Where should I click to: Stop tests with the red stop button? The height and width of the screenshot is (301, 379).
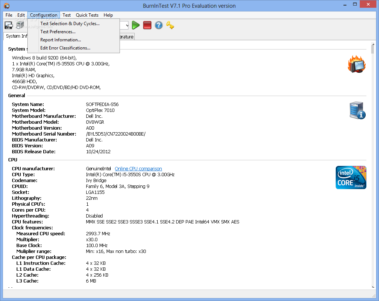pyautogui.click(x=147, y=25)
